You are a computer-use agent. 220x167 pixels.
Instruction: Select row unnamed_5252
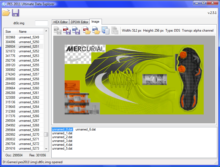24,51
